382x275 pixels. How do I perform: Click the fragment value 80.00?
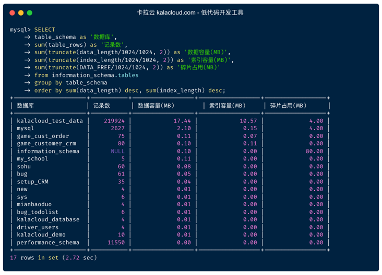coord(315,151)
